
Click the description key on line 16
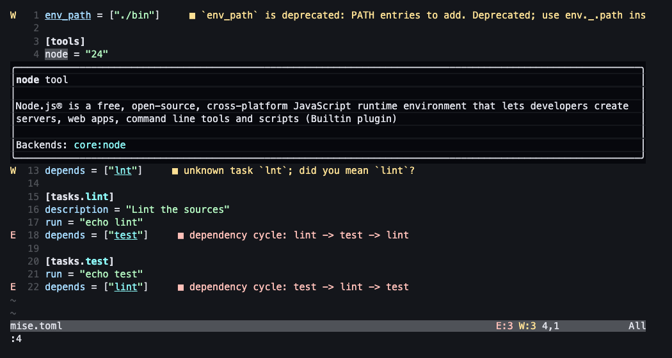77,210
